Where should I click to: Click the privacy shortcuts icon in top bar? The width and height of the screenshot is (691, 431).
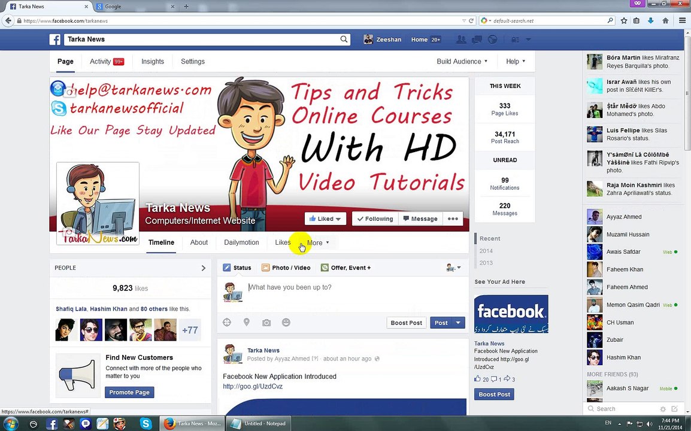pyautogui.click(x=515, y=40)
